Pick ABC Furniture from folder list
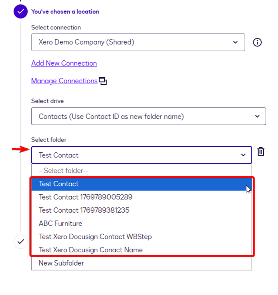278x295 pixels. coord(61,224)
